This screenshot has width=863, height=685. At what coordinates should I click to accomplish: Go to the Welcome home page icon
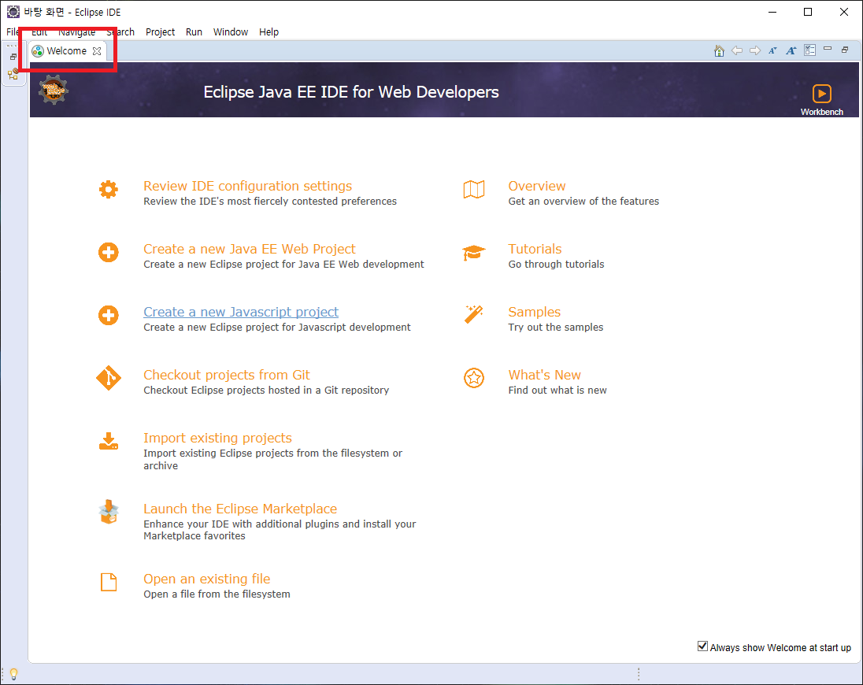click(719, 50)
